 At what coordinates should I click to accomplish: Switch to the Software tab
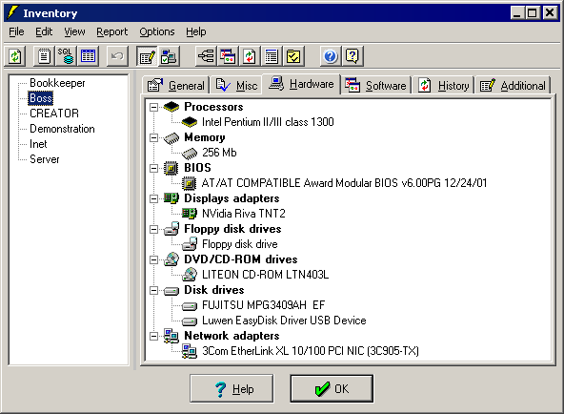(375, 86)
